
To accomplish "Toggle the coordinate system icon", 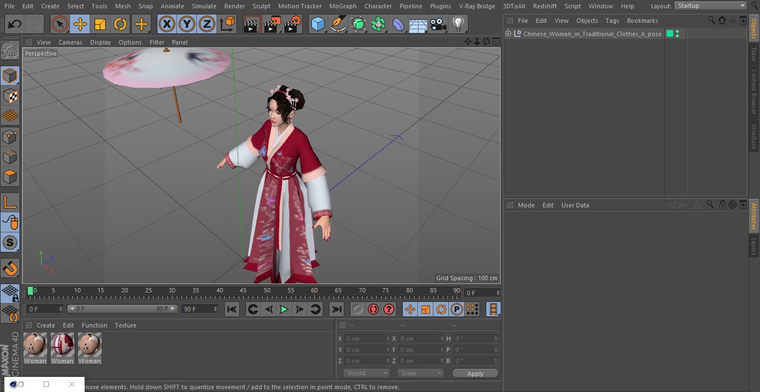I will click(228, 24).
